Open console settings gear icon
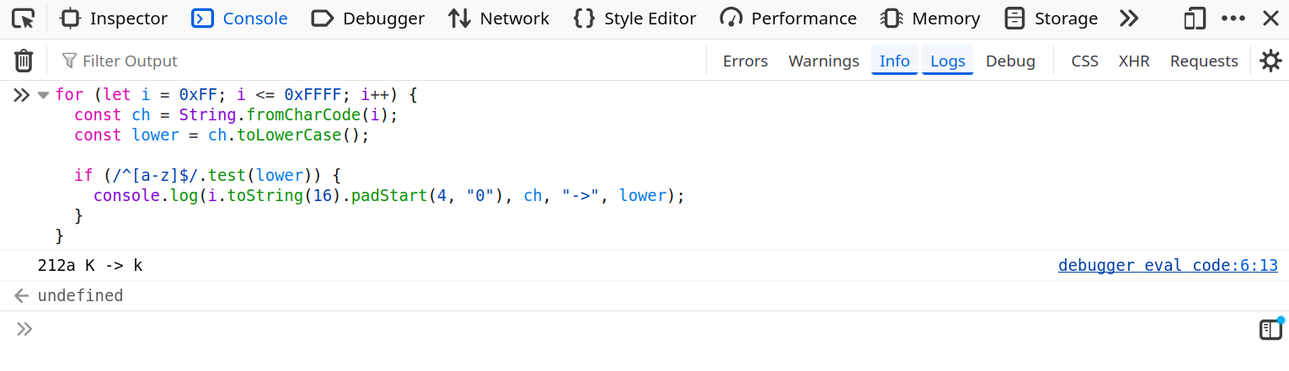The height and width of the screenshot is (371, 1289). 1270,61
